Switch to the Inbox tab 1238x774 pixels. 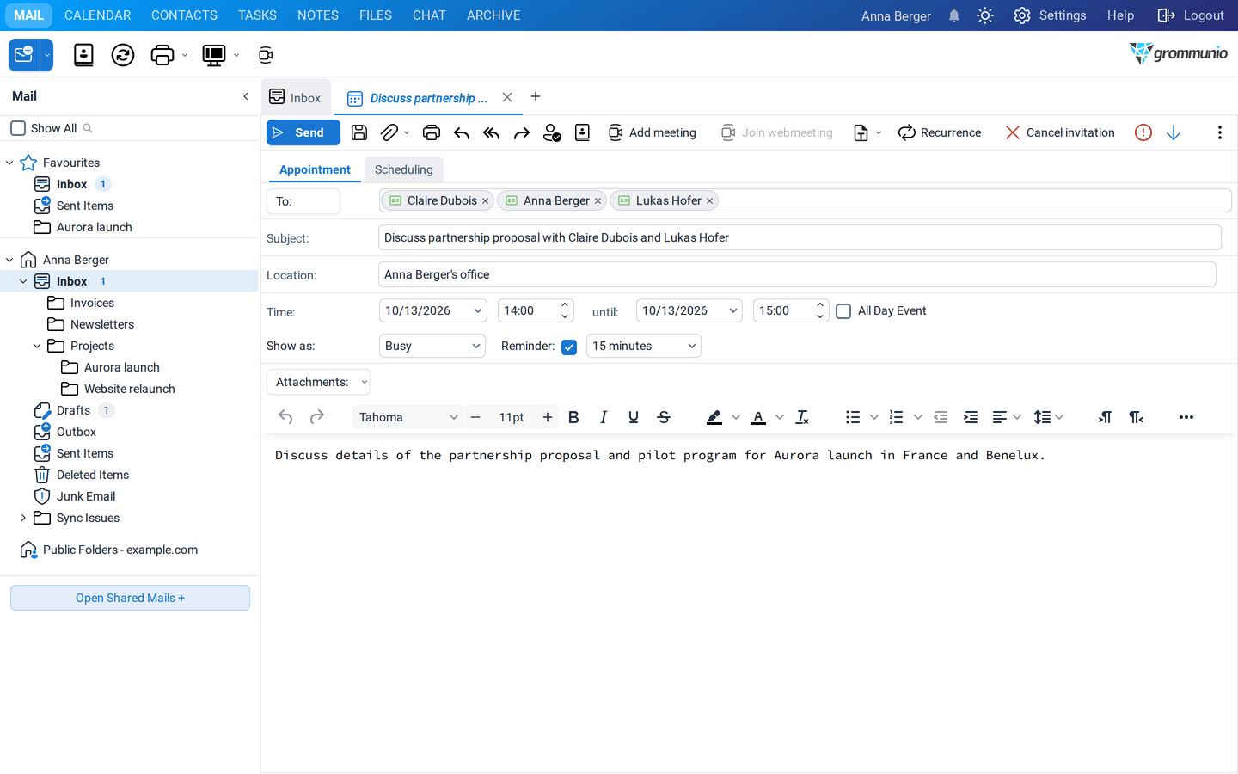pos(296,97)
